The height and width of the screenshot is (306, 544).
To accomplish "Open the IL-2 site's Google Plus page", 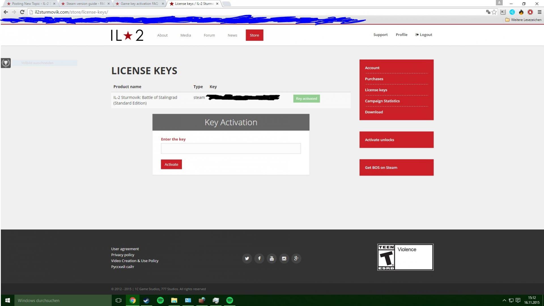I will [x=296, y=258].
